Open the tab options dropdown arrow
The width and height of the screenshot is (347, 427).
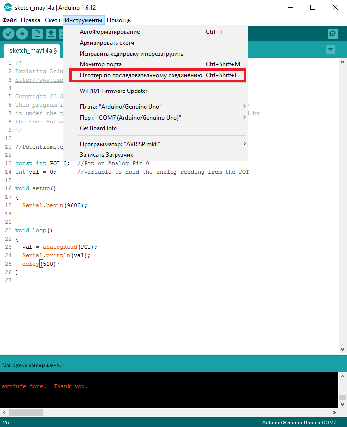330,50
